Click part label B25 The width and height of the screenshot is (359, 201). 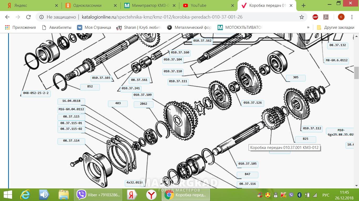pos(305,139)
